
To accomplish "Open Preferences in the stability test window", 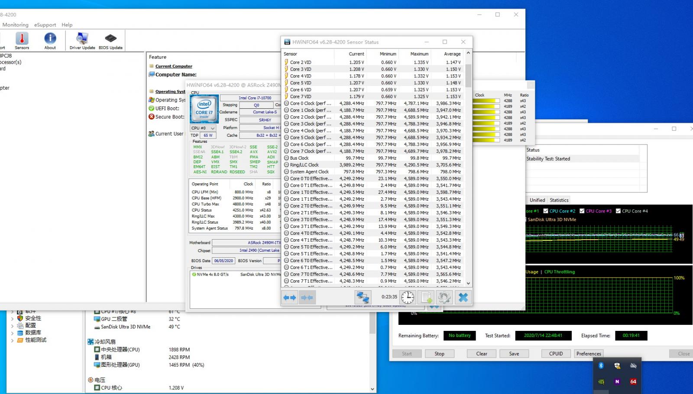I will coord(589,354).
